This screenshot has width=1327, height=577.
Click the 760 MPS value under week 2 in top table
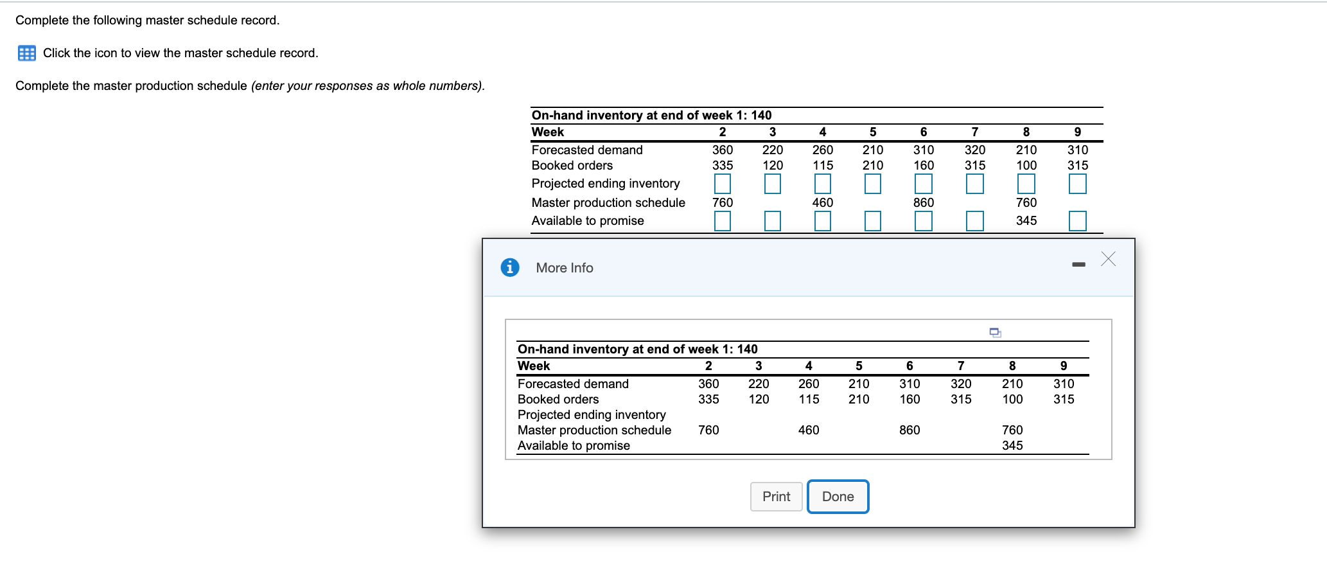tap(723, 202)
